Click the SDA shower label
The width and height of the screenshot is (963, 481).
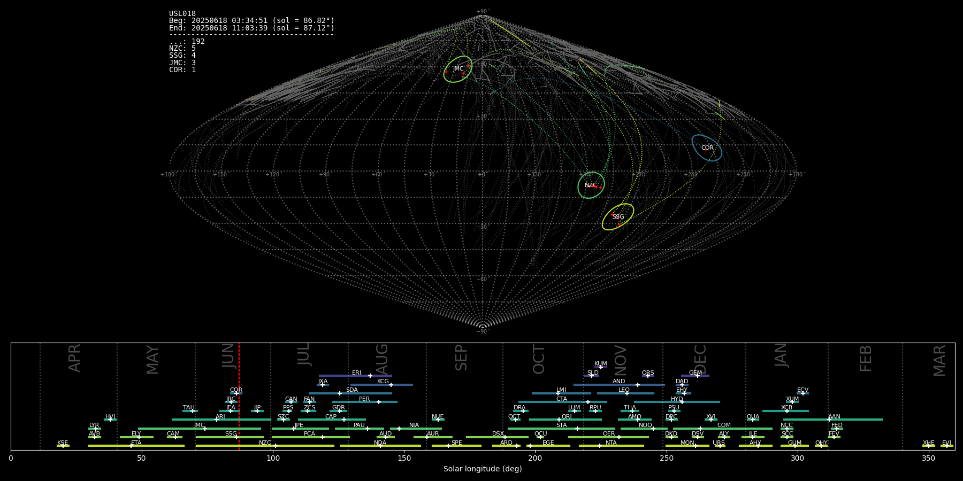[x=351, y=390]
